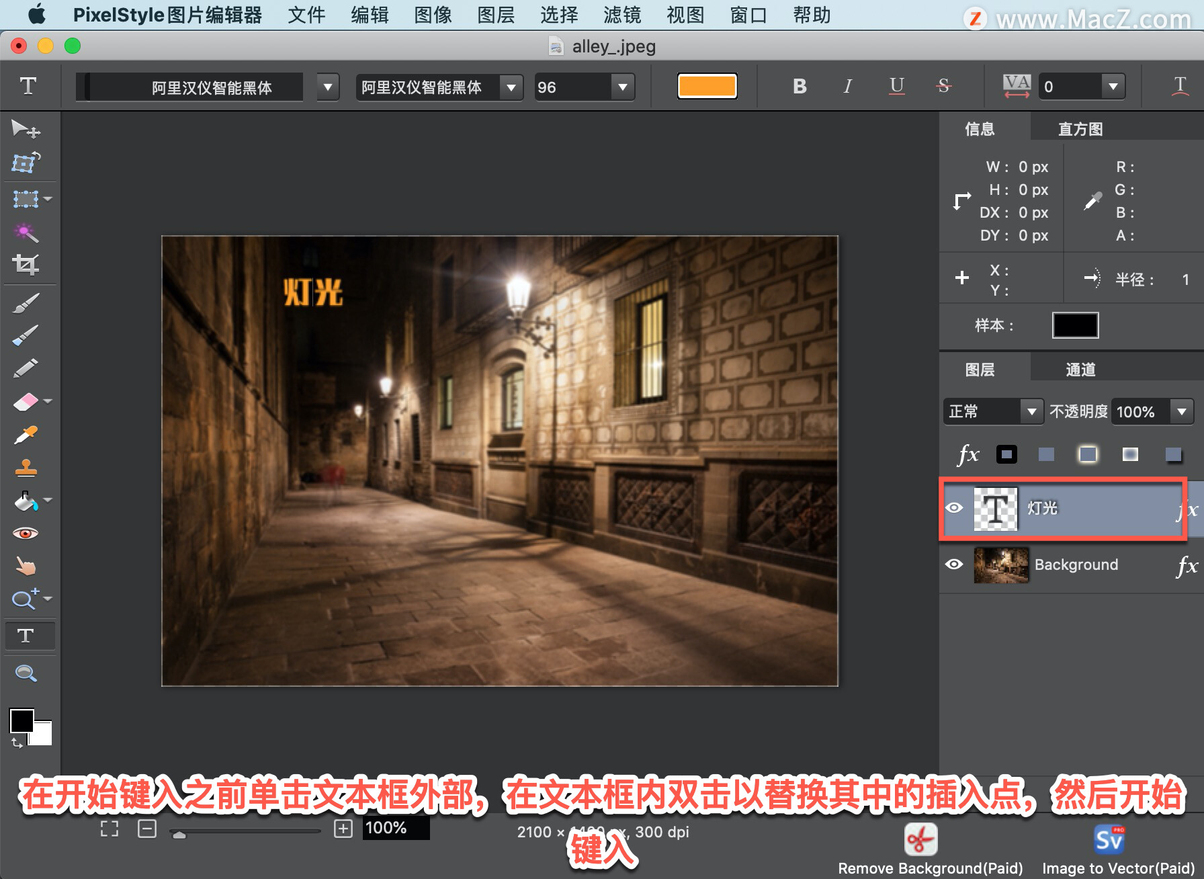Expand the opacity dropdown
Screen dimensions: 1204x879
tap(1181, 411)
